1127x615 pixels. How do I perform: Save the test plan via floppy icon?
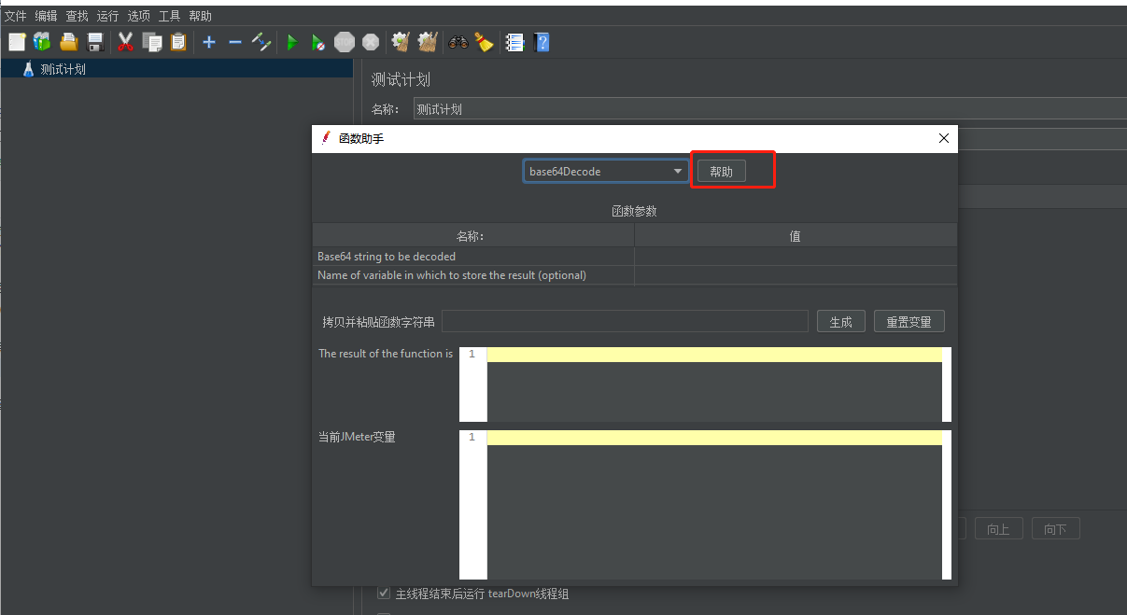click(x=94, y=42)
